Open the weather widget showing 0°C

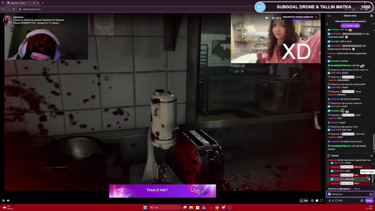pos(8,207)
